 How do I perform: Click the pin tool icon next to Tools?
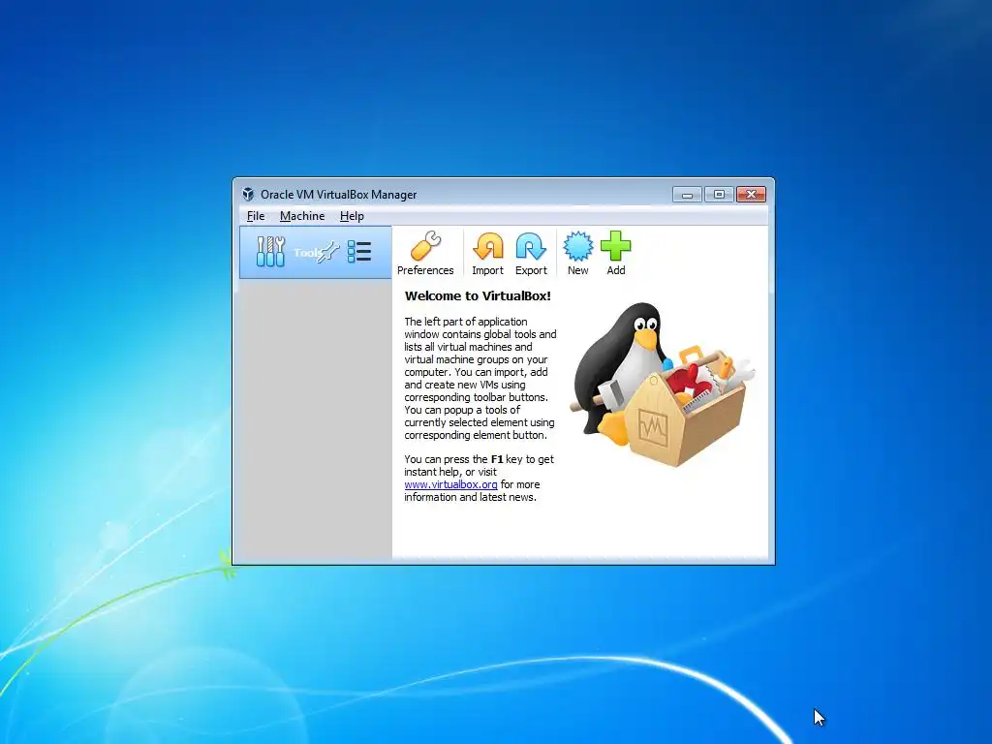point(329,252)
